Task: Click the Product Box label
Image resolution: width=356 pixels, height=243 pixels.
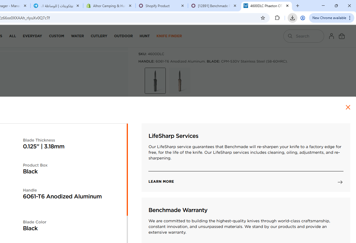Action: [x=35, y=165]
